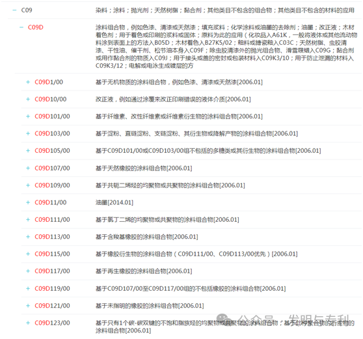The width and height of the screenshot is (363, 339).
Task: Open classification code C09D107/00
Action: click(52, 168)
